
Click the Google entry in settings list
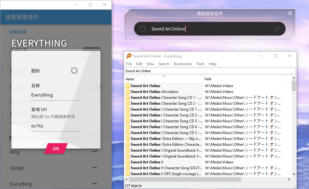click(x=17, y=168)
